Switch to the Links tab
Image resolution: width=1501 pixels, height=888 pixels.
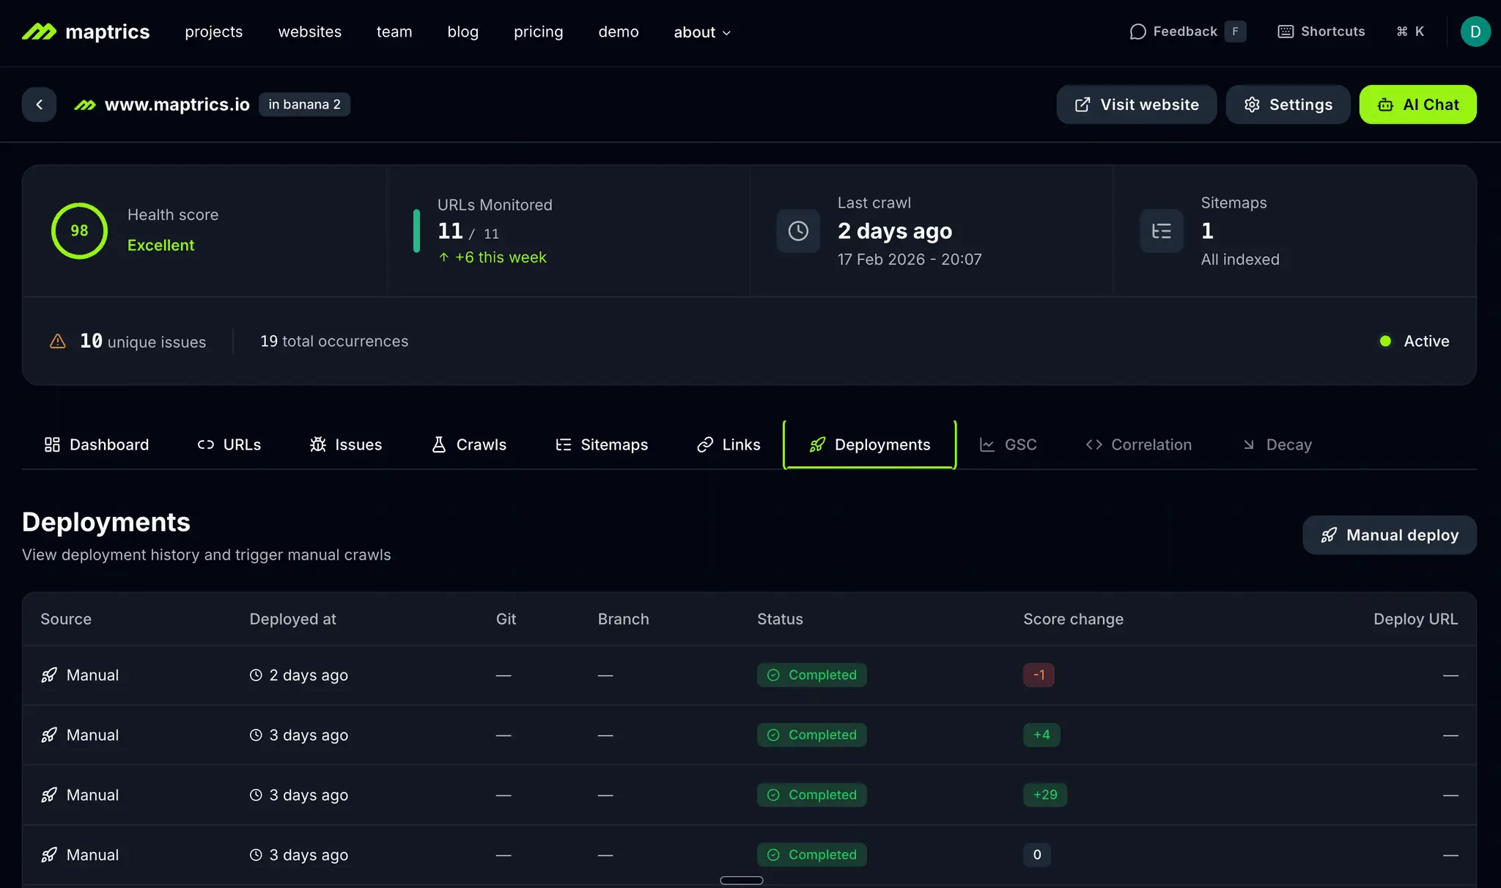(x=729, y=444)
